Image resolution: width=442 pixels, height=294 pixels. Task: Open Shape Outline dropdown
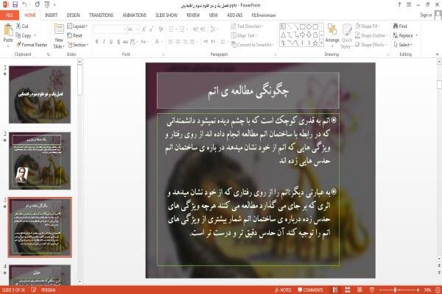coord(371,35)
